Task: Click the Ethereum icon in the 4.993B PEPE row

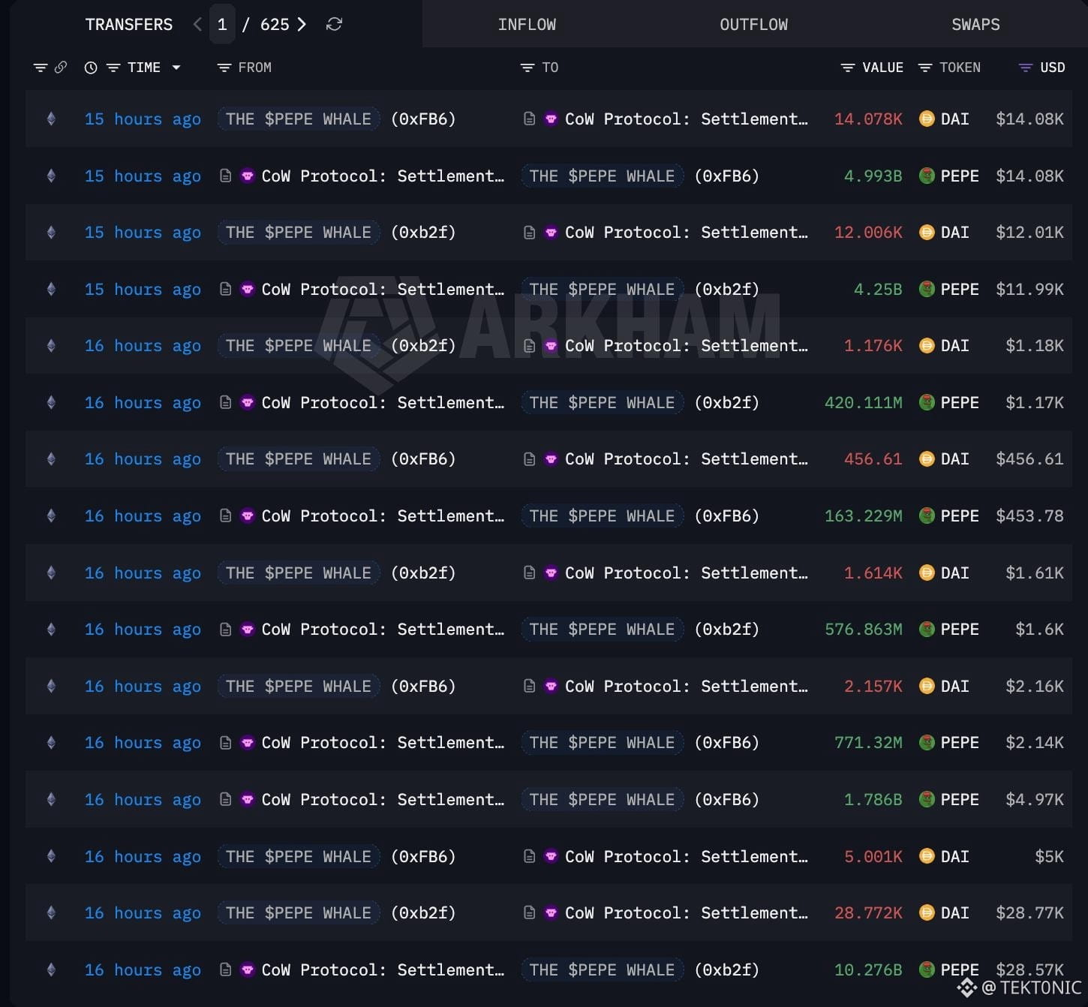Action: click(x=51, y=176)
